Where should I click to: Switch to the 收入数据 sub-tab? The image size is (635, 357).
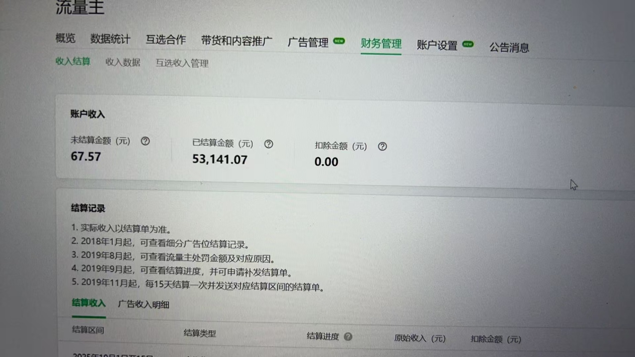[x=123, y=63]
